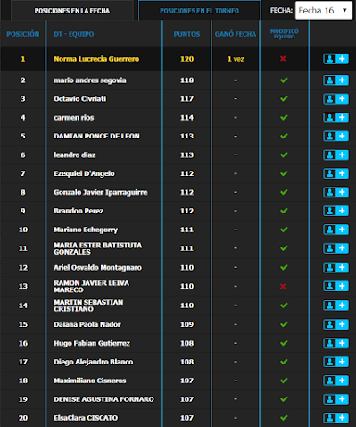Viewport: 356px width, 427px height.
Task: Click add-user icon for MARIA ESTER BATISTUTA GONZALES
Action: (x=335, y=248)
